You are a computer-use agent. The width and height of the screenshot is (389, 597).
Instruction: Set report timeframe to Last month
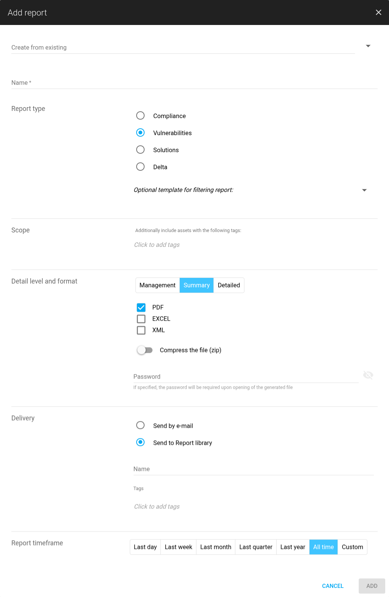(215, 547)
